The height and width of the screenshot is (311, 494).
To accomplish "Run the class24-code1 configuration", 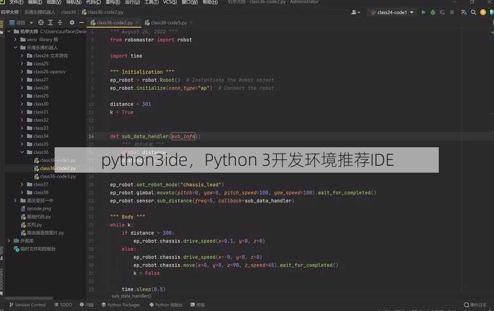I will [424, 12].
